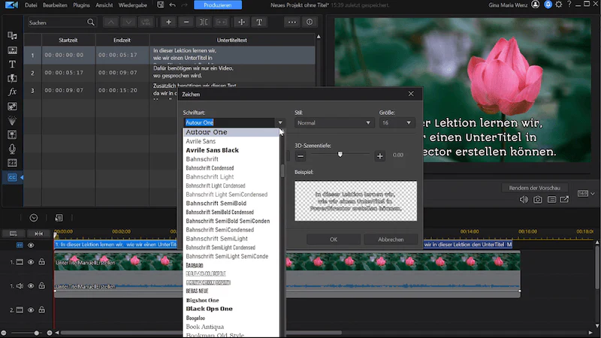The width and height of the screenshot is (601, 338).
Task: Open the Plugins menu
Action: pyautogui.click(x=81, y=5)
